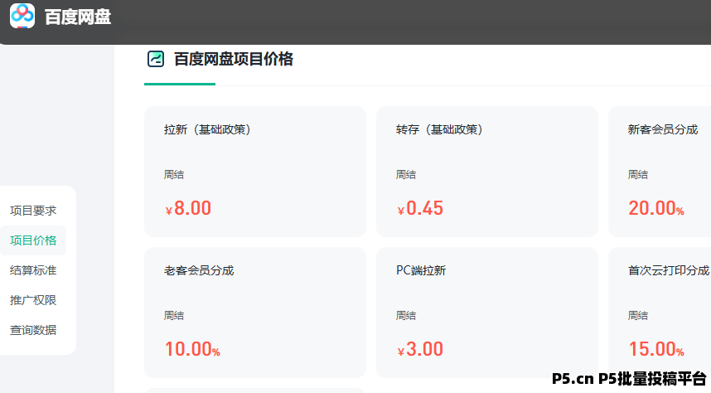Select the 百度网盘项目价格 tab heading
The width and height of the screenshot is (711, 393).
click(x=234, y=59)
